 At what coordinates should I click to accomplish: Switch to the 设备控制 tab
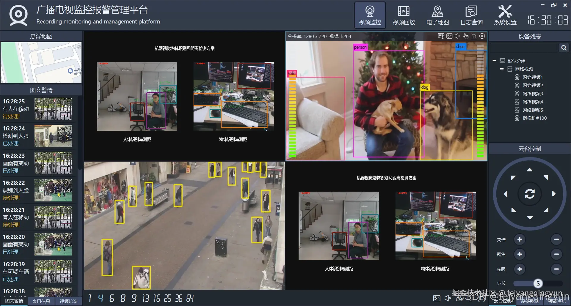530,301
